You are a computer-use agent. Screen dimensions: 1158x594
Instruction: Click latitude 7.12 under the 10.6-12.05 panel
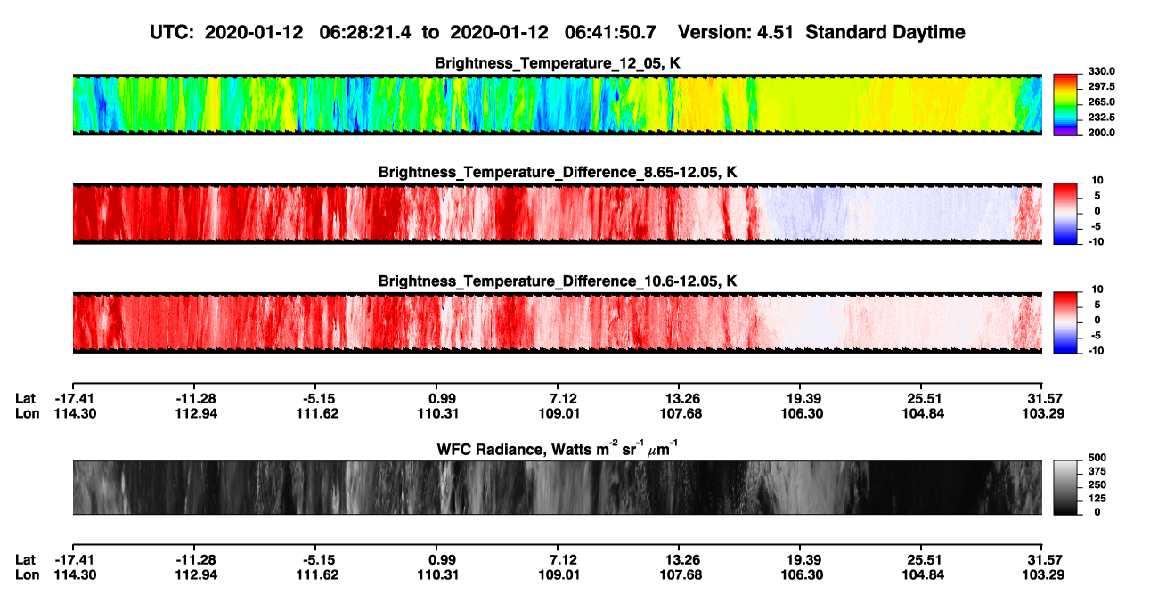tap(558, 397)
